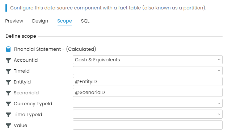Image resolution: width=228 pixels, height=135 pixels.
Task: Click the Time TypeId filter funnel icon
Action: [8, 115]
